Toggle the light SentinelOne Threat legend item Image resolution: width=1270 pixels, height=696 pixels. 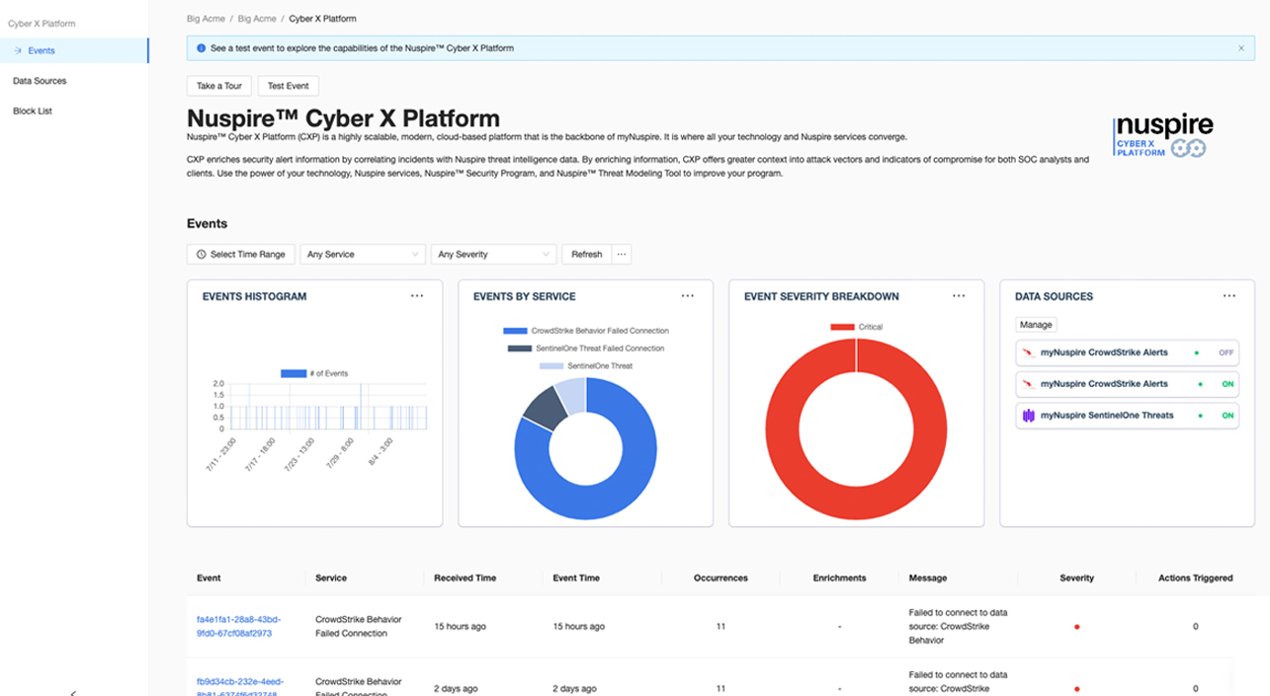586,366
